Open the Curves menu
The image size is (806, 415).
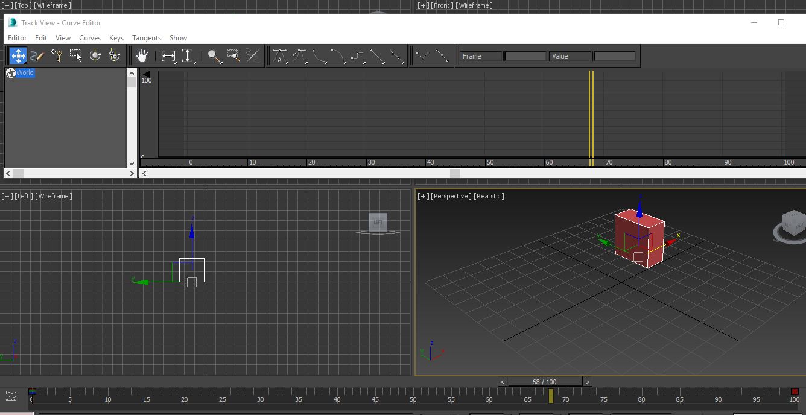click(x=90, y=37)
